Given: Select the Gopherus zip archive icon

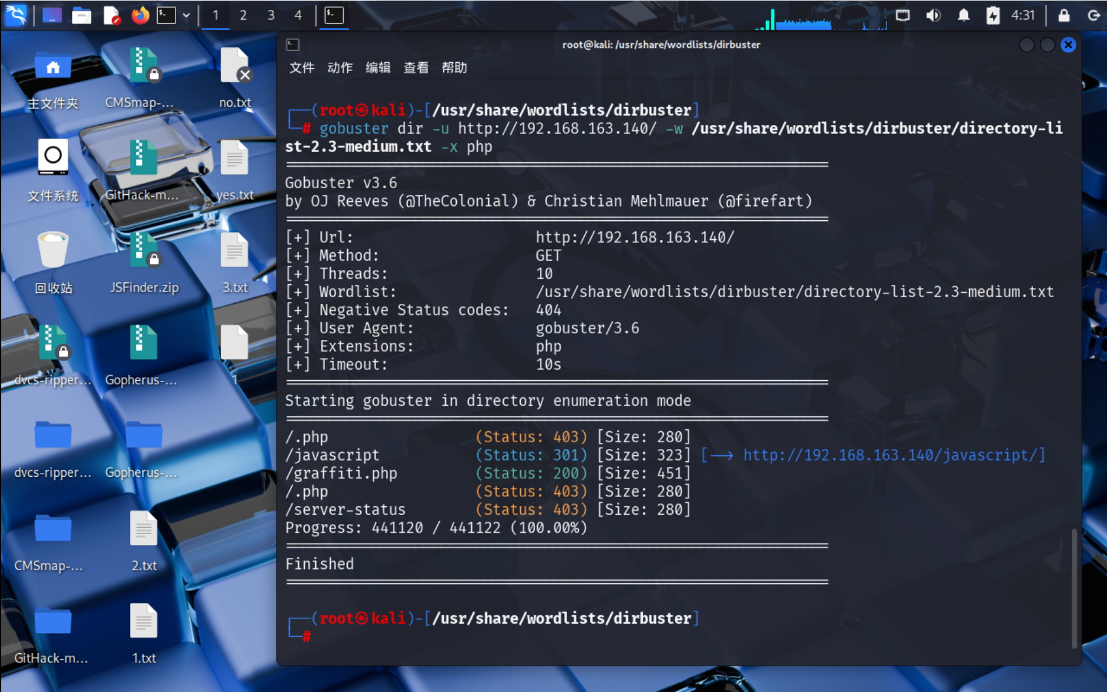Looking at the screenshot, I should pyautogui.click(x=143, y=356).
